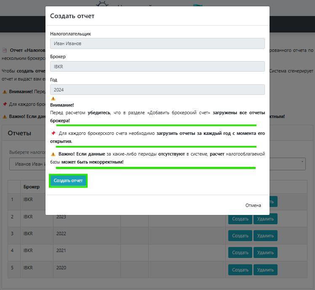
Task: Click the dialog title Создать отчет
Action: tap(72, 16)
